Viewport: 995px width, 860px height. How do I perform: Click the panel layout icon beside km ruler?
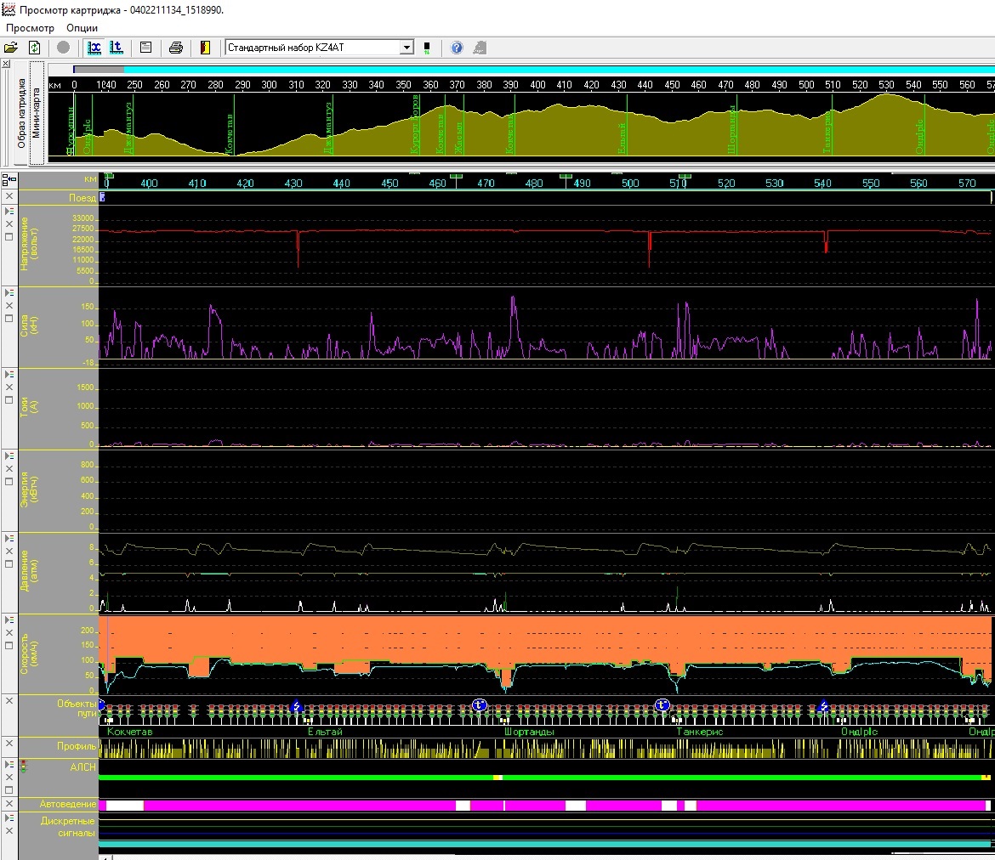(x=9, y=180)
